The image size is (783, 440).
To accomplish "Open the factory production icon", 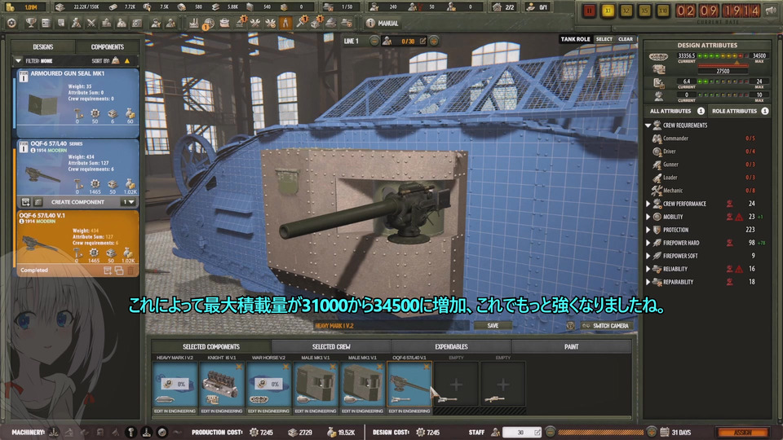I will click(194, 23).
